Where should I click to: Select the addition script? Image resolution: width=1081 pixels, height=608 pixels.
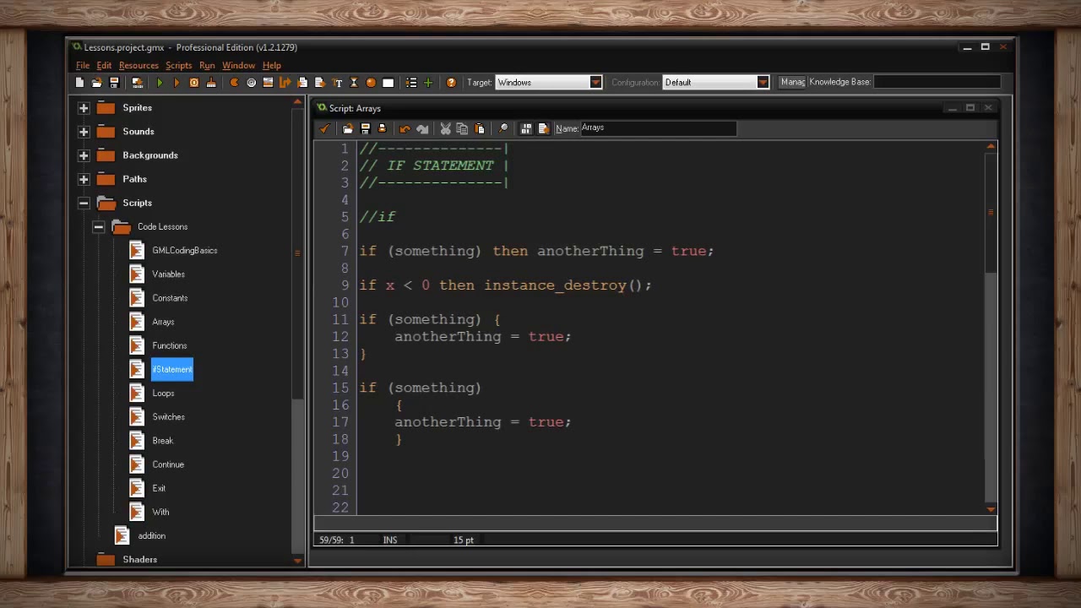click(151, 535)
